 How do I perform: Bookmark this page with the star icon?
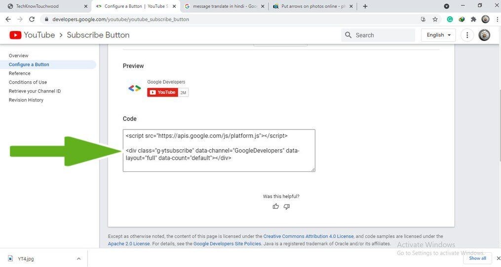(435, 19)
